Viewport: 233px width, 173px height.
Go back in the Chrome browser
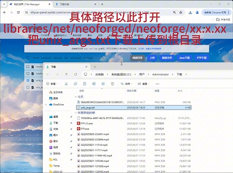4,13
